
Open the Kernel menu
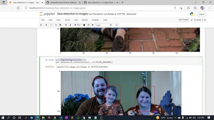click(x=85, y=20)
